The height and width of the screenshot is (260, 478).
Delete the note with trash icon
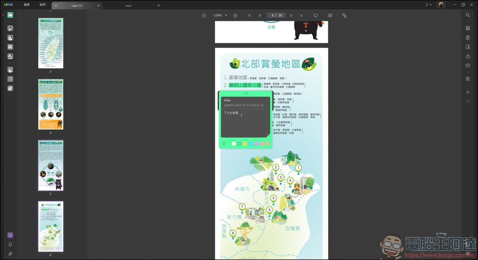pyautogui.click(x=224, y=143)
